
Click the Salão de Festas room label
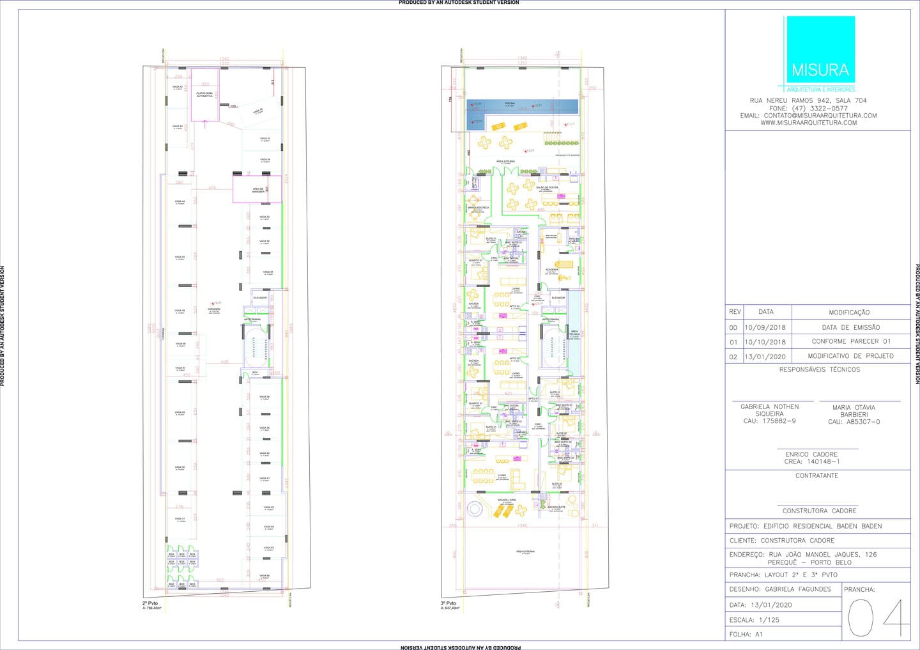coord(546,188)
